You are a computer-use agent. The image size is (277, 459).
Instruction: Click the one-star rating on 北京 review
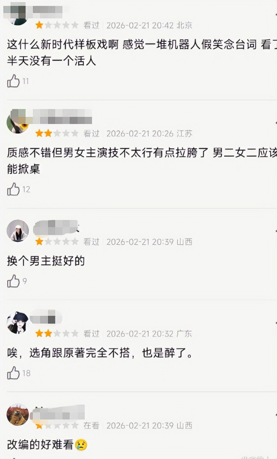tap(57, 25)
